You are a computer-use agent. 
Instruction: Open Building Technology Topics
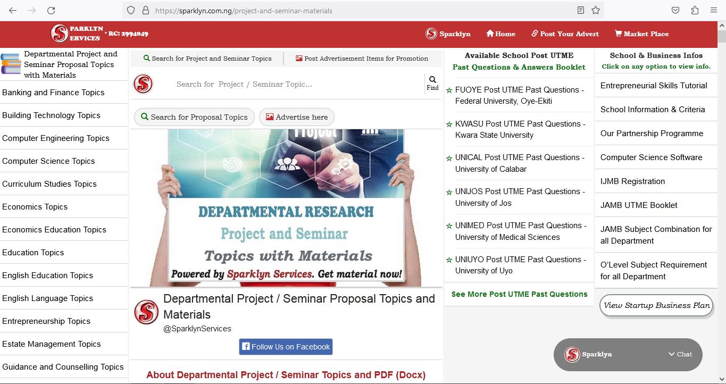51,115
